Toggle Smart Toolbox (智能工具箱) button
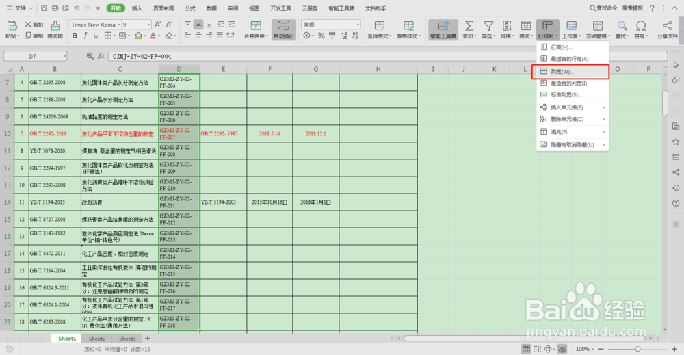 click(443, 29)
